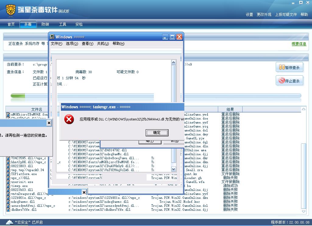This screenshot has height=226, width=312.
Task: Open 查看(V) menu in Task Manager
Action: point(87,44)
